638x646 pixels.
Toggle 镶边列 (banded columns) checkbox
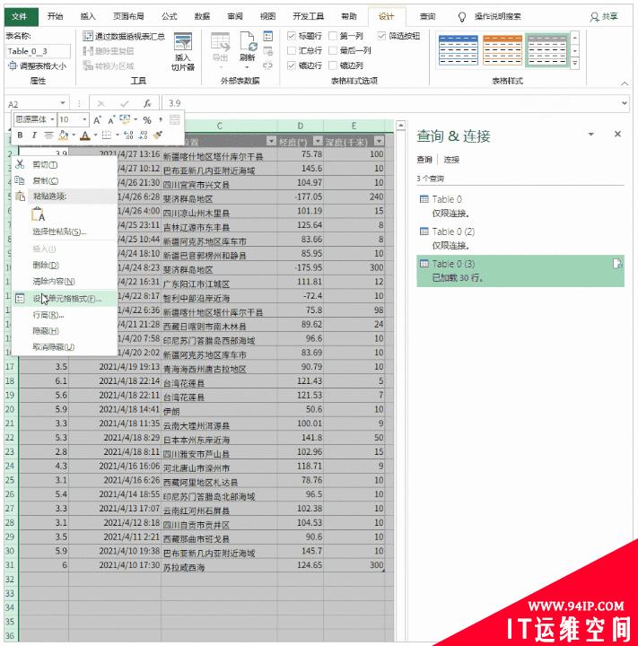pyautogui.click(x=333, y=65)
